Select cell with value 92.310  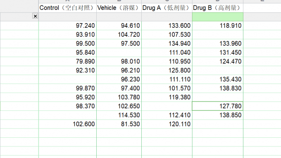(67, 70)
